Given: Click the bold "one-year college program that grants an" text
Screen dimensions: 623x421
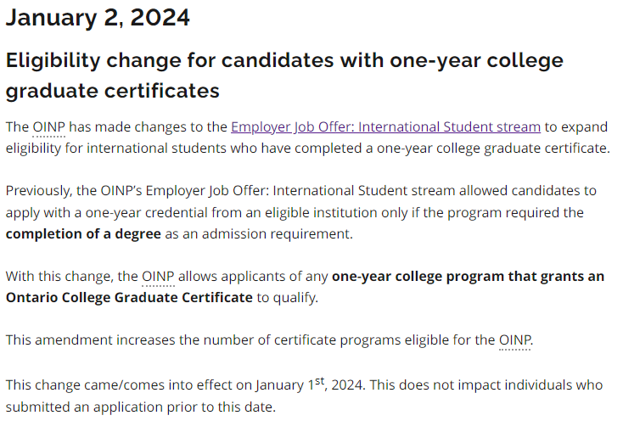Looking at the screenshot, I should coord(468,277).
